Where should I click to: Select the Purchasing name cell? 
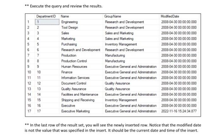pos(81,44)
